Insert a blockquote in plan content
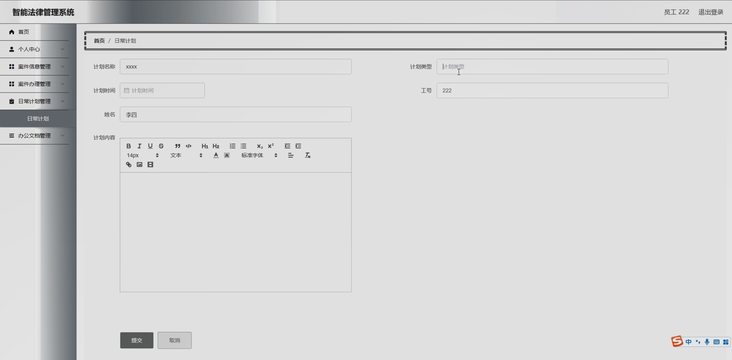The height and width of the screenshot is (360, 732). [x=178, y=146]
